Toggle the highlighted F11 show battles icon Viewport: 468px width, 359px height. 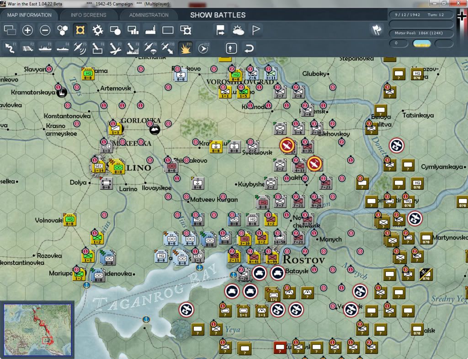tap(186, 48)
